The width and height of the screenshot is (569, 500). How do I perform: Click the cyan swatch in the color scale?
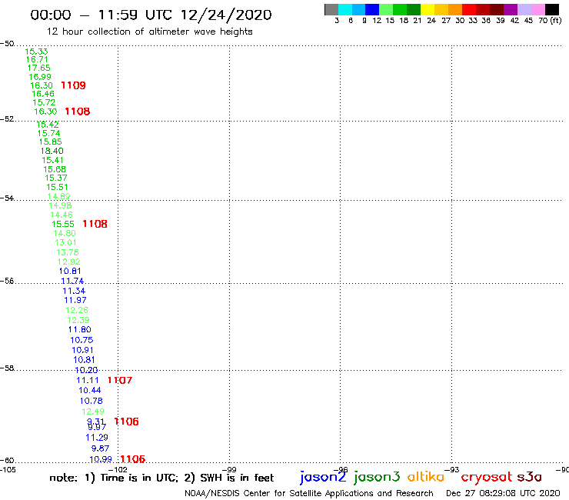[x=345, y=9]
